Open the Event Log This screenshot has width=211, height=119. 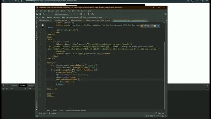click(160, 113)
